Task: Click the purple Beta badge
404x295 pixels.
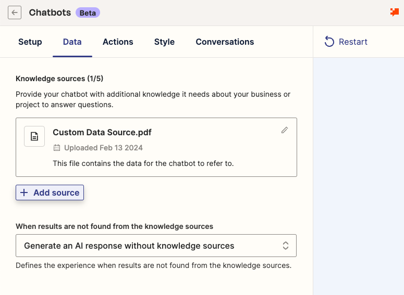Action: [88, 12]
